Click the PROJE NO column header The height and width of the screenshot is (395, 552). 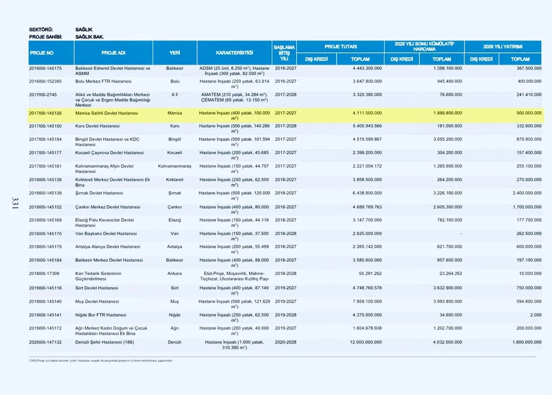pos(42,53)
